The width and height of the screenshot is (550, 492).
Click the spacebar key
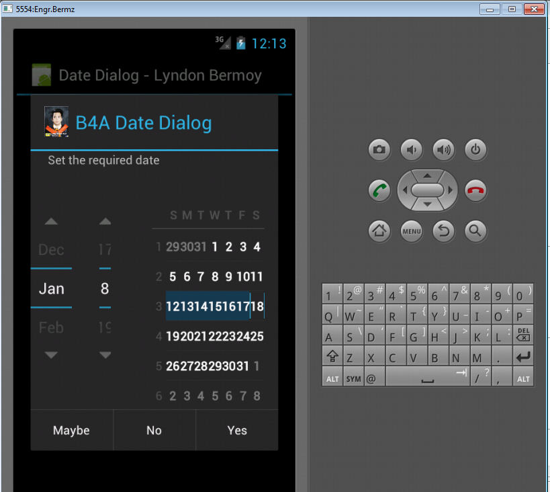pos(428,376)
